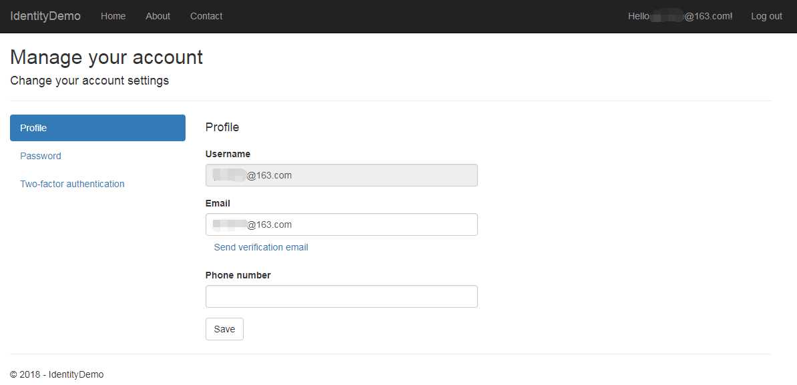Click the Save button
This screenshot has height=385, width=797.
click(x=224, y=328)
